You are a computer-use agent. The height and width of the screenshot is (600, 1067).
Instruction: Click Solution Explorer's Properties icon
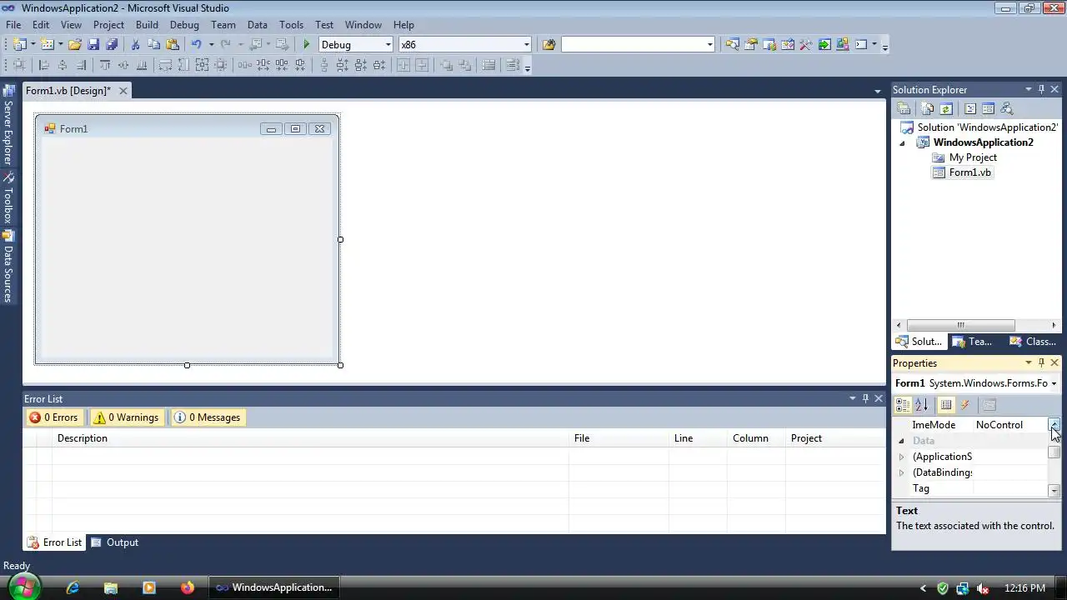904,108
